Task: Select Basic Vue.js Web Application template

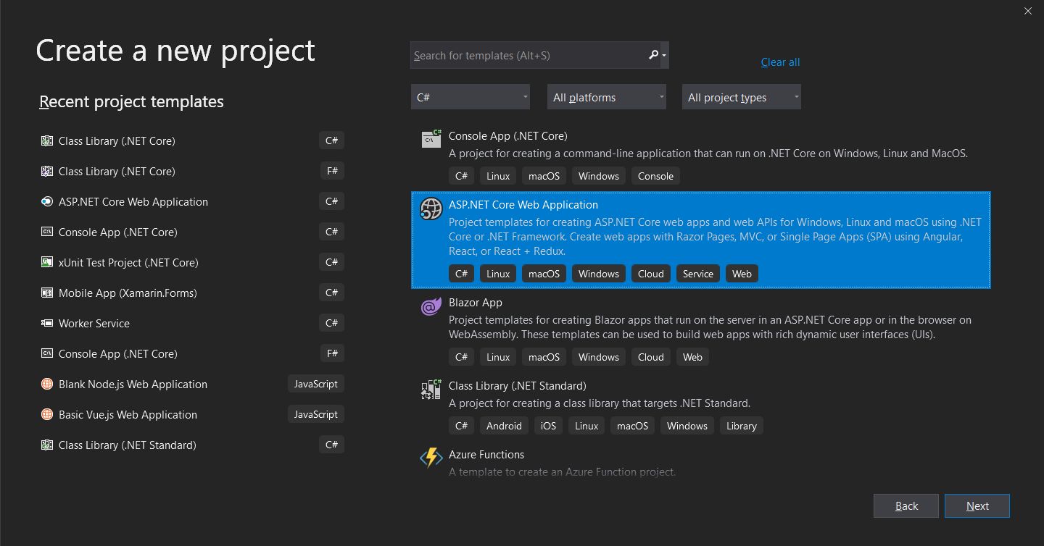Action: (128, 415)
